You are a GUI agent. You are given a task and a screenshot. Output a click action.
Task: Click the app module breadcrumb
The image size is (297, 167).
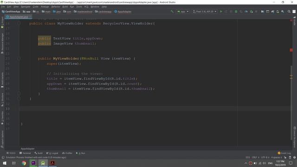click(26, 12)
